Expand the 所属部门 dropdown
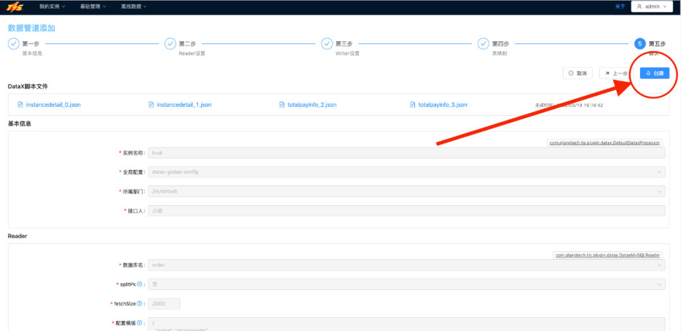 click(407, 191)
